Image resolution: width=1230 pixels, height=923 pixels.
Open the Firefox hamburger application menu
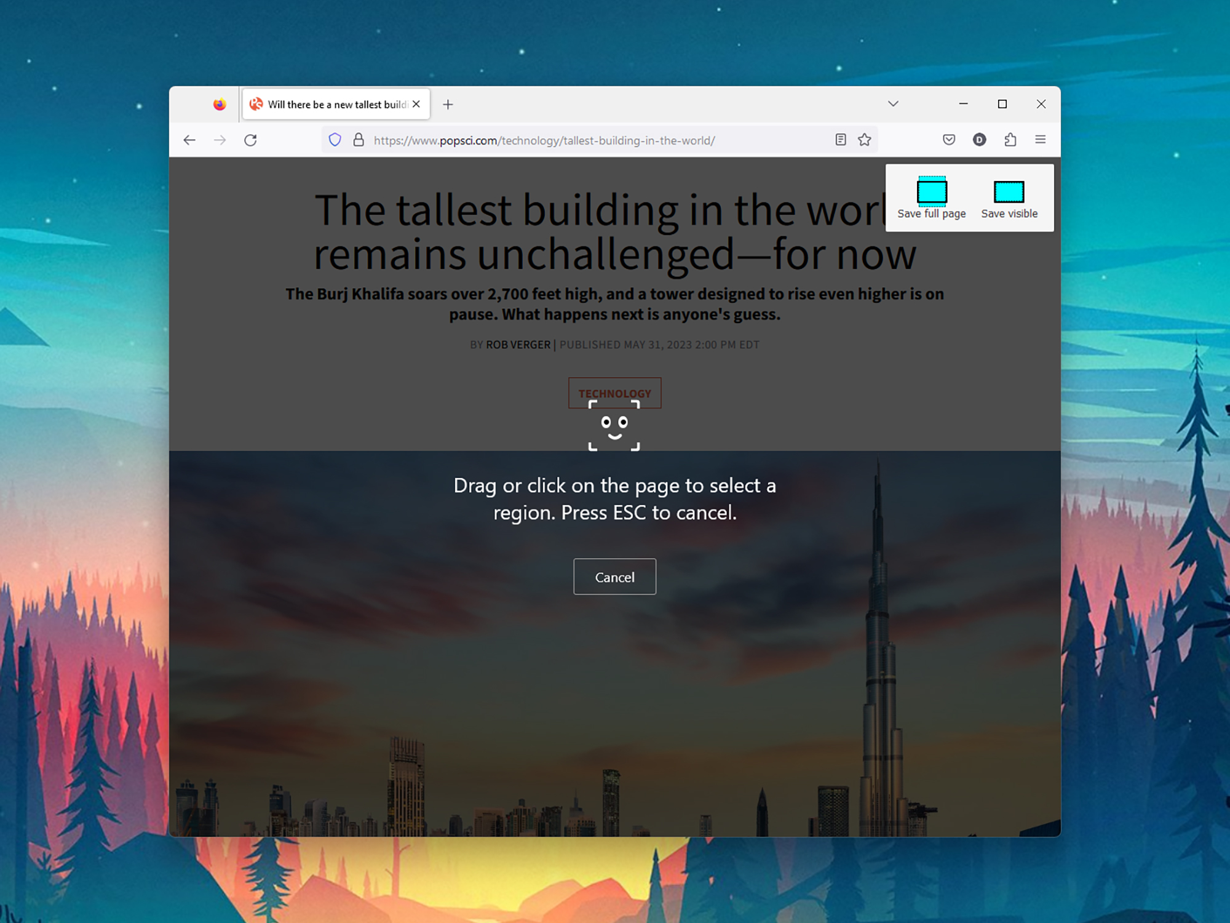(1041, 140)
